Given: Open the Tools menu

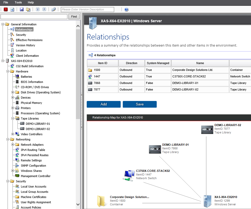Looking at the screenshot, I should (18, 2).
